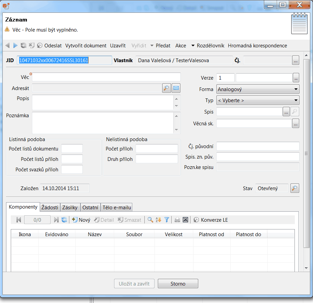Open Věcná sk. ellipsis browse button
Viewport: 313px width, 303px height.
pos(295,124)
